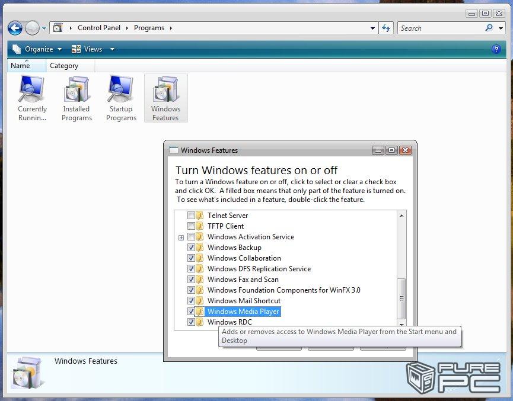
Task: Uncheck the Windows Backup checkbox
Action: point(191,248)
